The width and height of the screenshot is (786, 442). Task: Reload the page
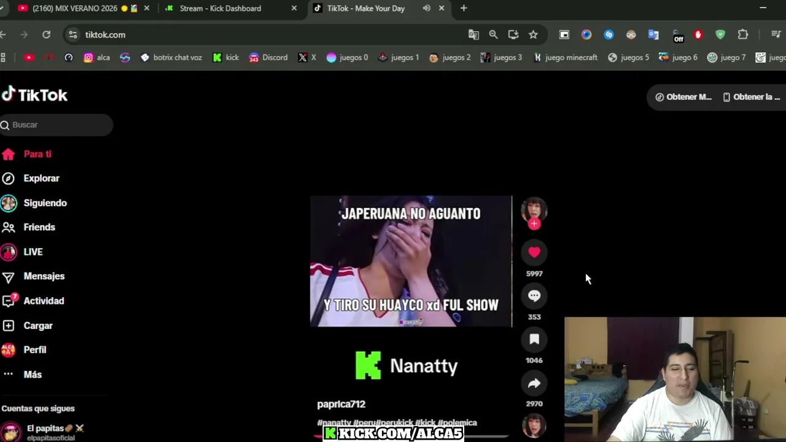[46, 34]
